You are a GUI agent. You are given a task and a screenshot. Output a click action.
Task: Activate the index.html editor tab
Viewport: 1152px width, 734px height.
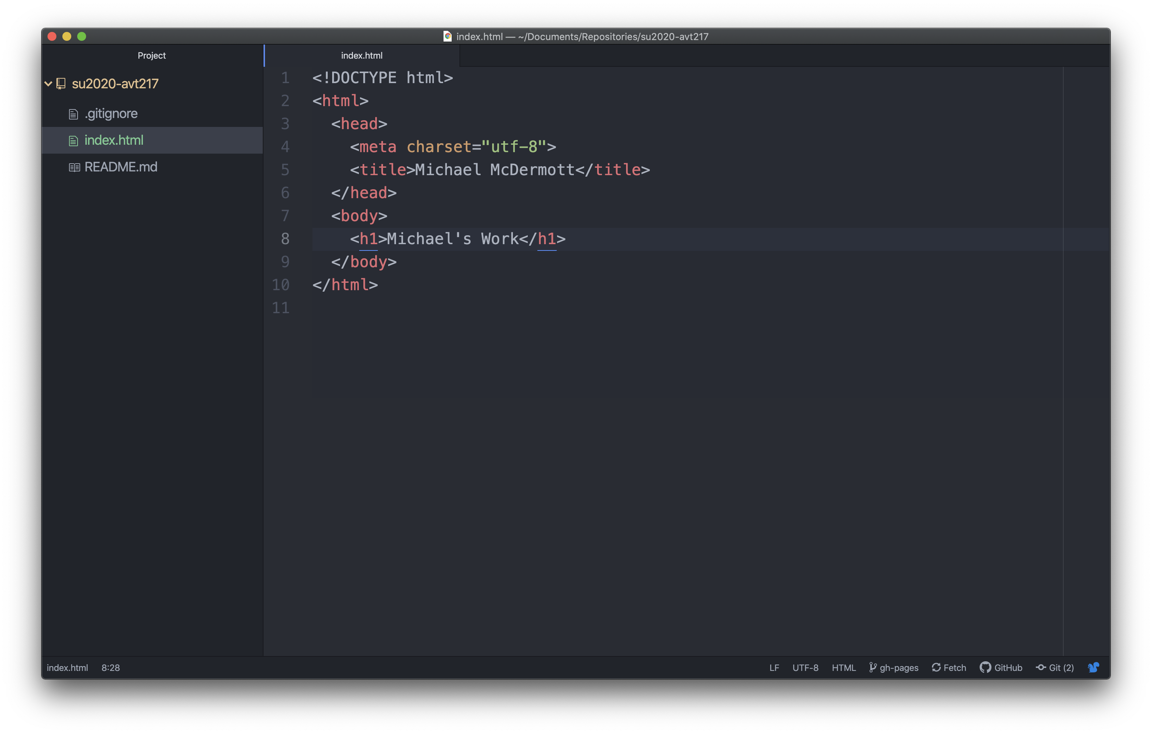point(362,56)
